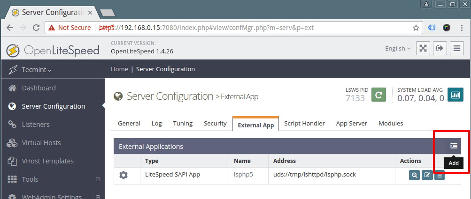View the lsphp5 entry magnifier icon
This screenshot has width=471, height=199.
point(414,175)
